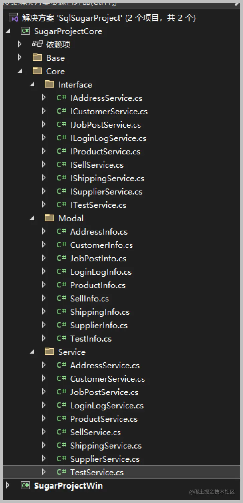Click the Base folder icon

pyautogui.click(x=37, y=57)
